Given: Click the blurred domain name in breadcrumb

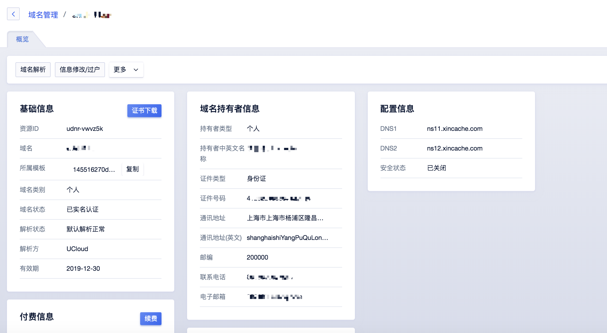Looking at the screenshot, I should tap(92, 15).
